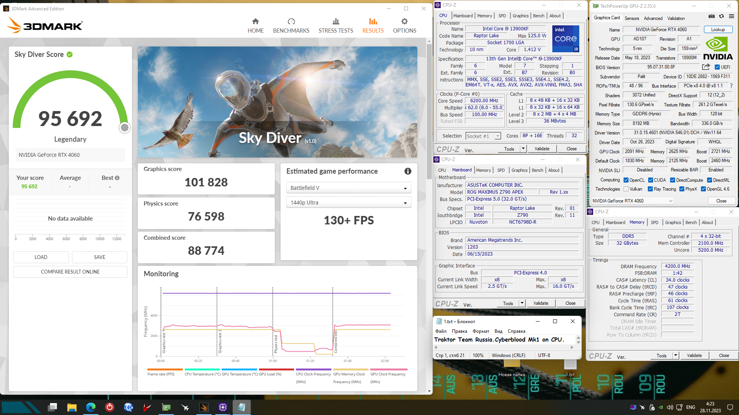Open the Формат menu in Notepad

point(481,331)
